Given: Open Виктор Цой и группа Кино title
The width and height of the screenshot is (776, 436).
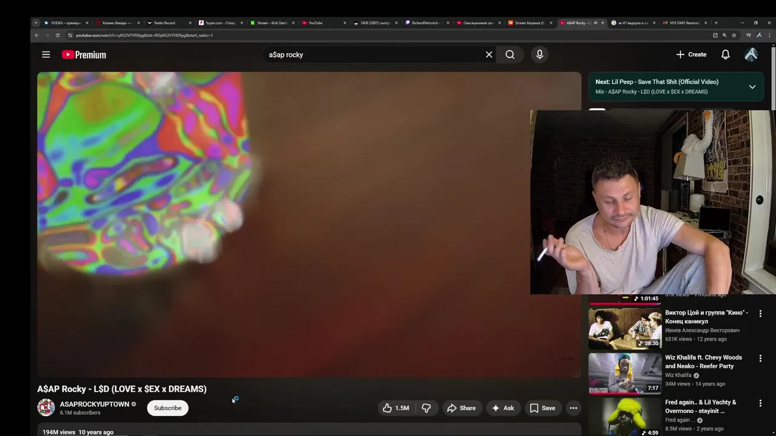Looking at the screenshot, I should coord(706,317).
